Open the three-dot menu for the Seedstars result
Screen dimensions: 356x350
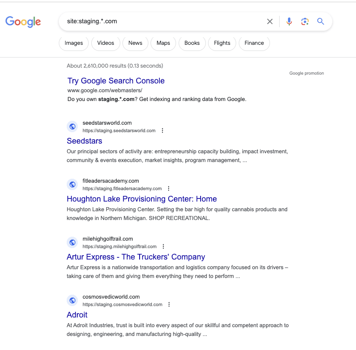pos(162,130)
